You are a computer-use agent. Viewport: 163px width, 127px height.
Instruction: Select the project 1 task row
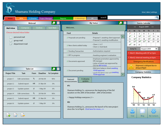pyautogui.click(x=32, y=79)
